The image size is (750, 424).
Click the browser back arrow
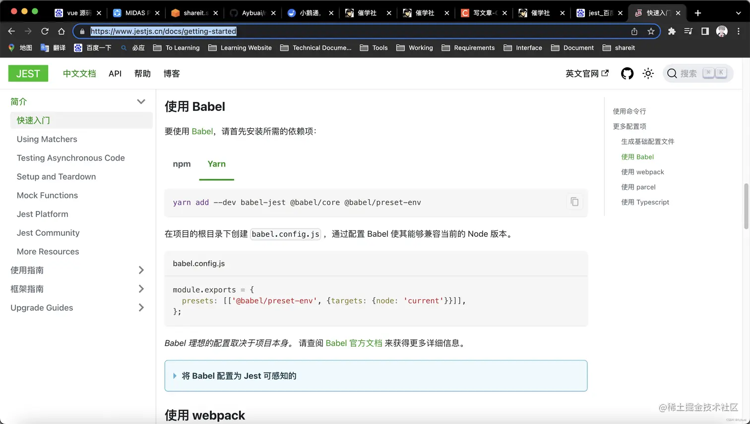click(11, 31)
